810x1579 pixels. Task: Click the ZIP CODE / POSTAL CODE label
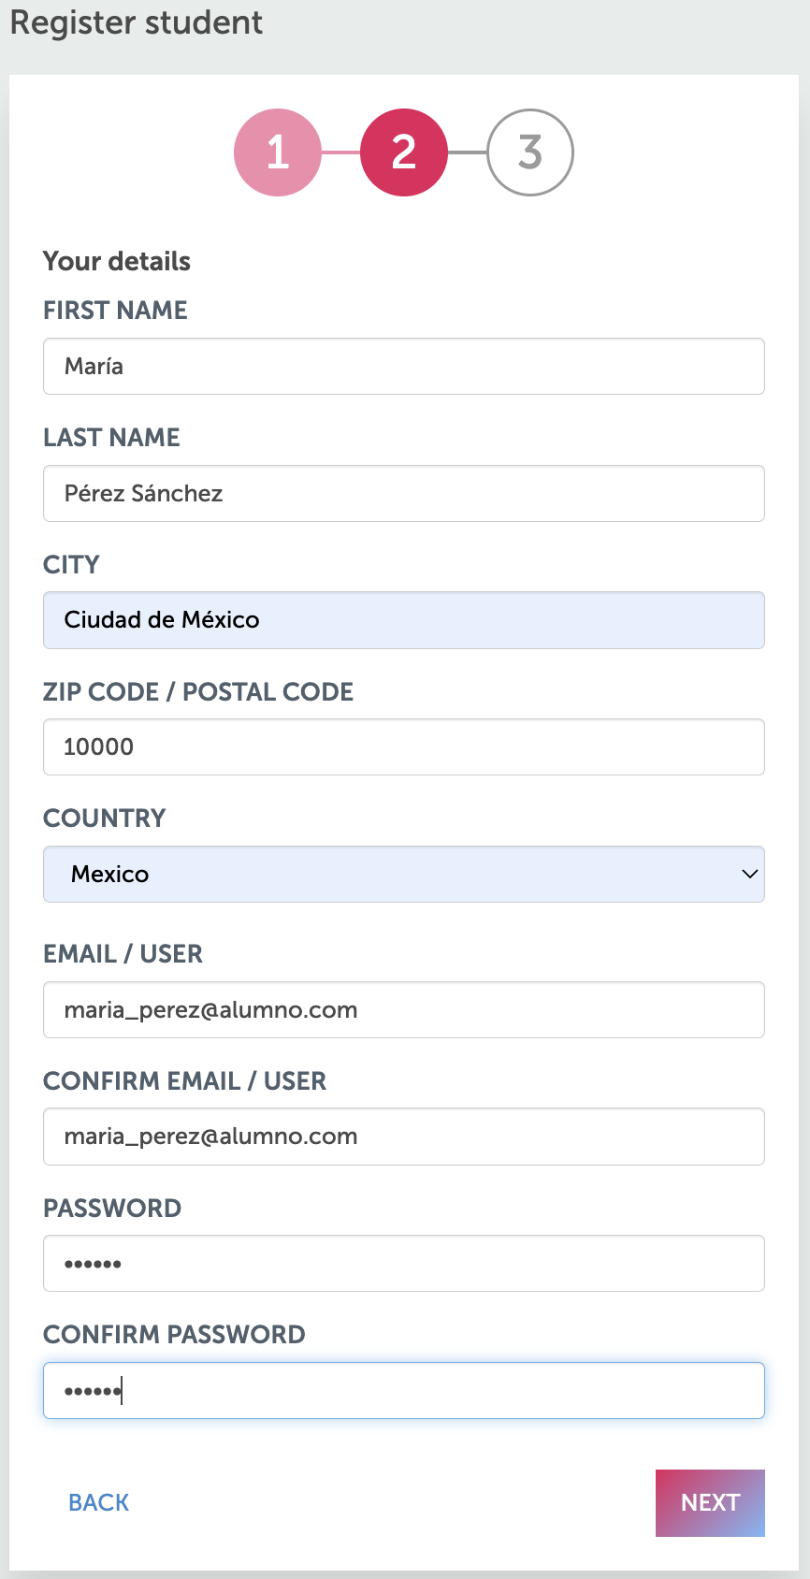click(198, 692)
